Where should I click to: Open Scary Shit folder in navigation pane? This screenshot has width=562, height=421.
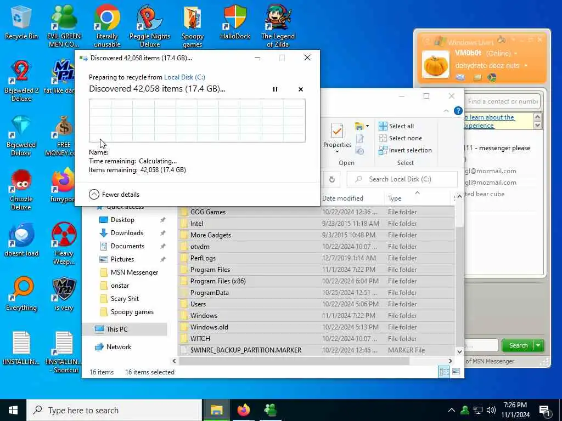click(125, 299)
